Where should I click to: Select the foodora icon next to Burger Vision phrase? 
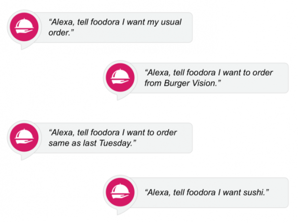point(120,78)
